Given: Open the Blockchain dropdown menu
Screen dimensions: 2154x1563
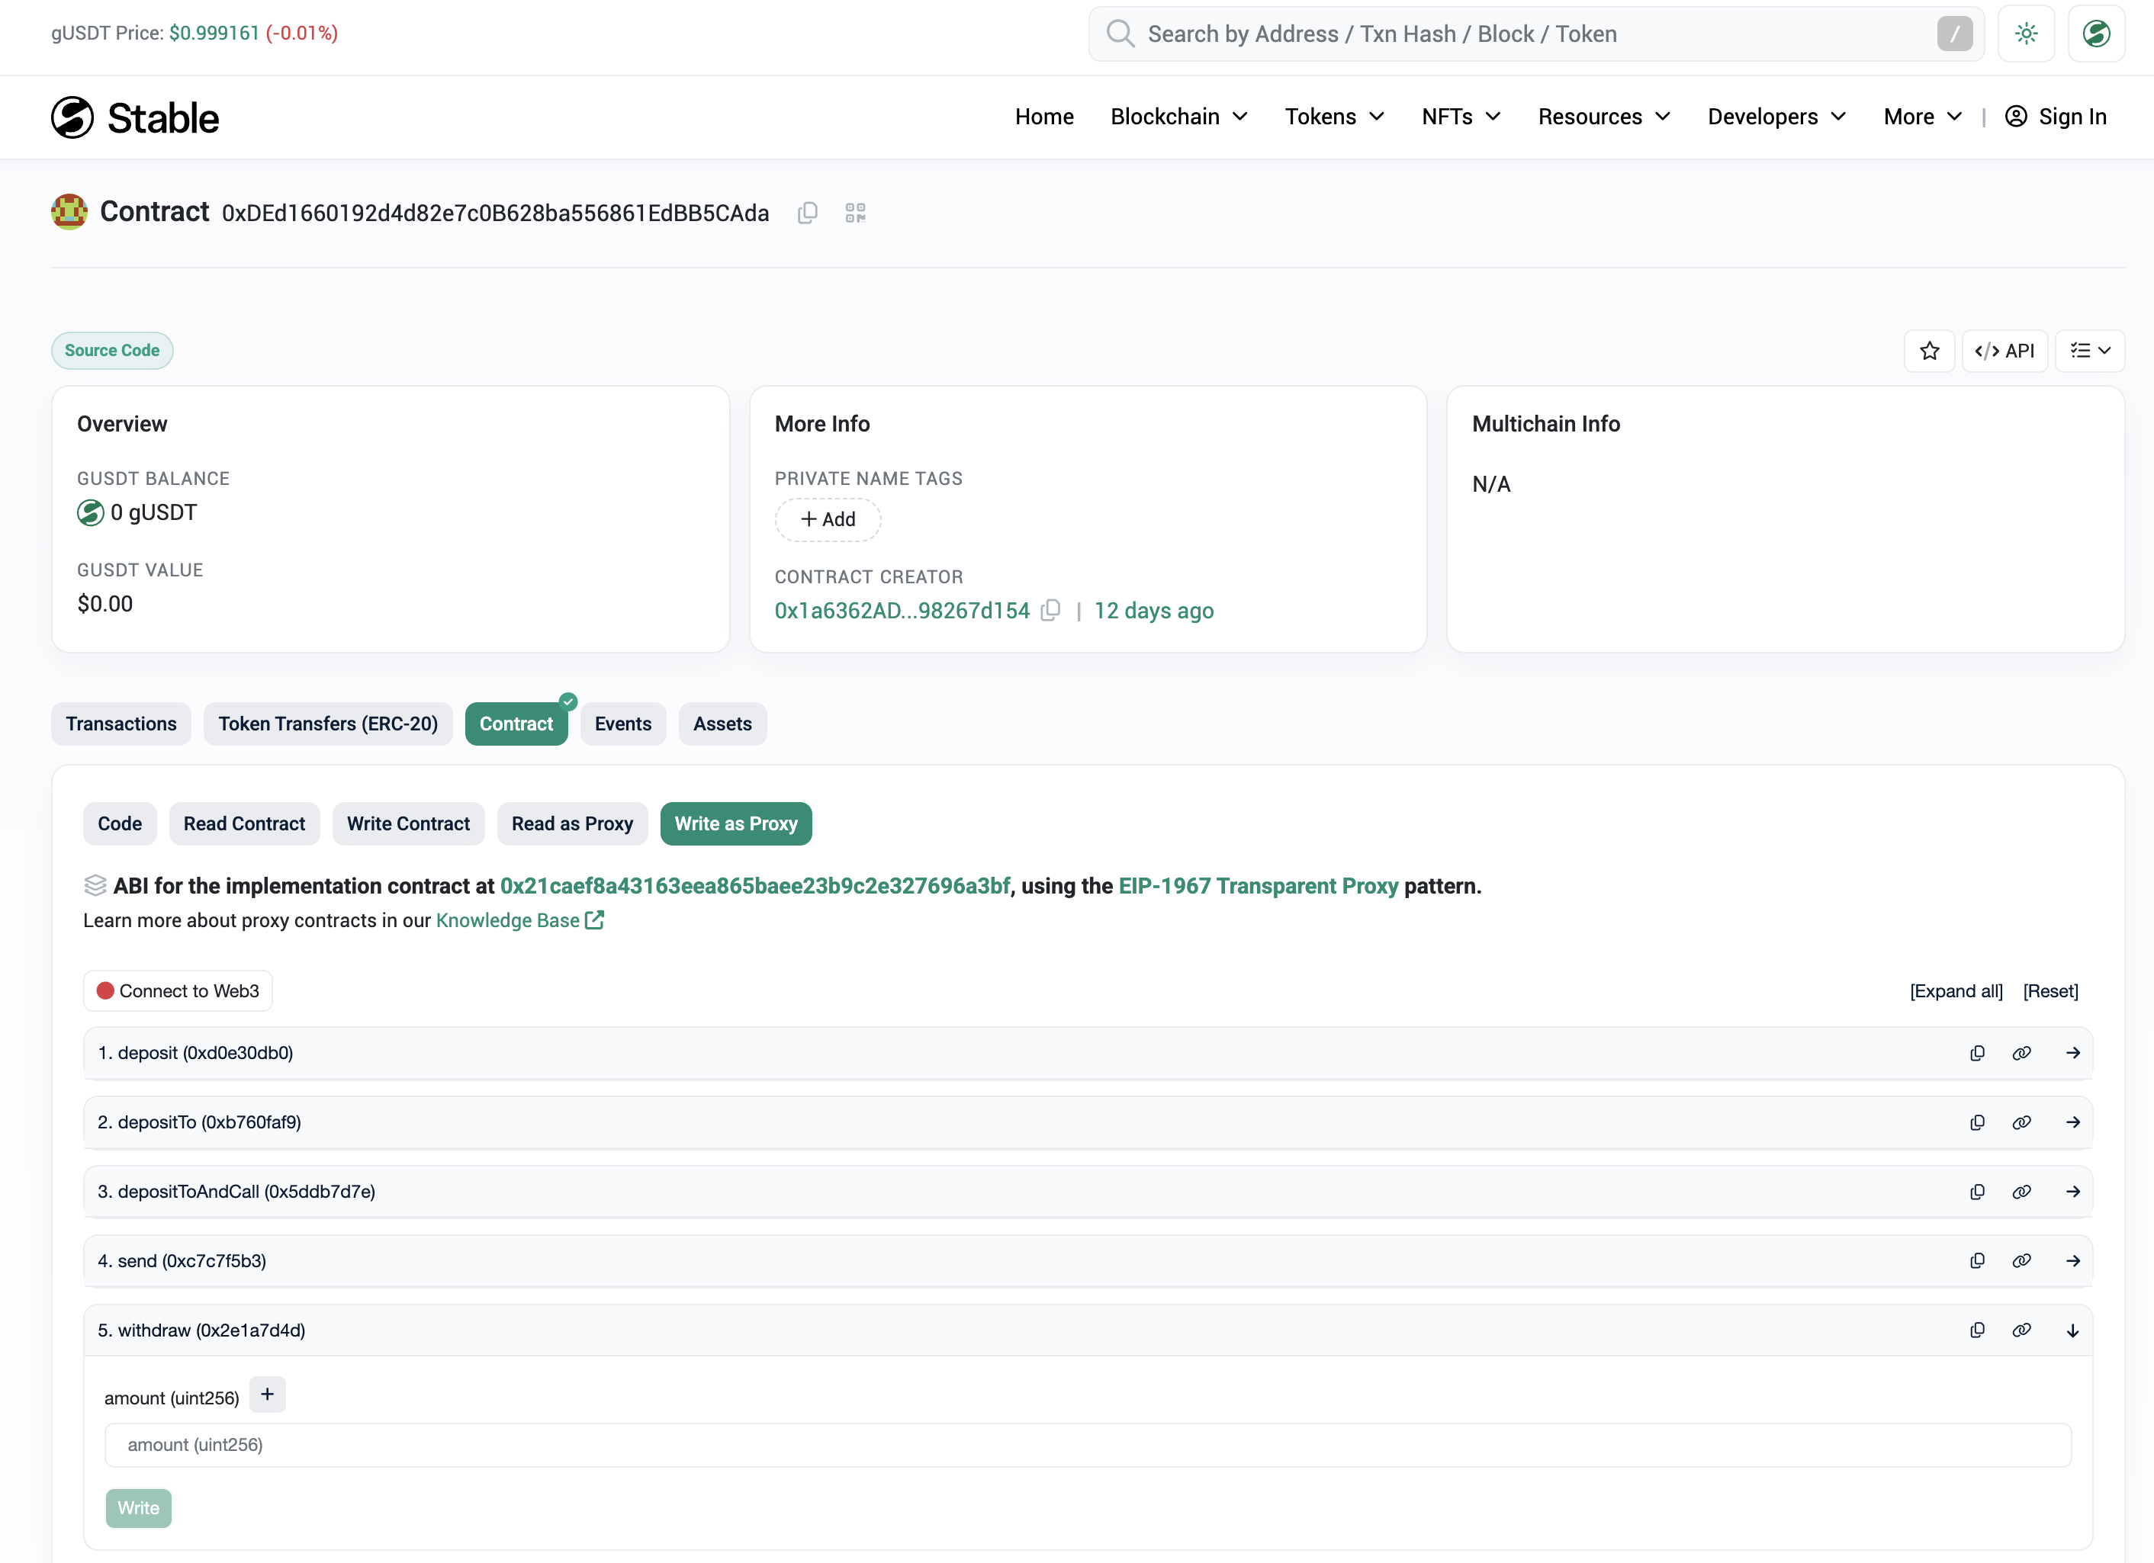Looking at the screenshot, I should [1178, 117].
